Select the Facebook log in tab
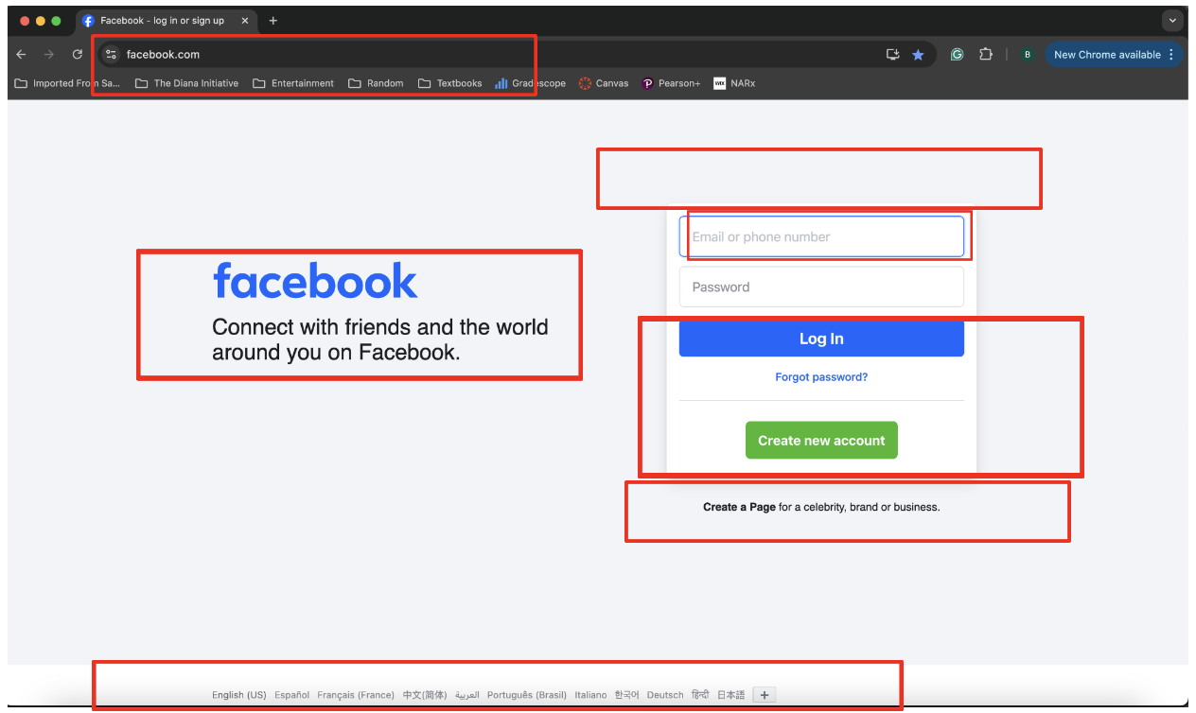This screenshot has width=1196, height=713. point(161,20)
